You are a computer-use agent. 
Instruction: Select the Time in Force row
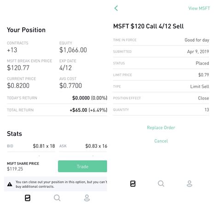click(161, 40)
